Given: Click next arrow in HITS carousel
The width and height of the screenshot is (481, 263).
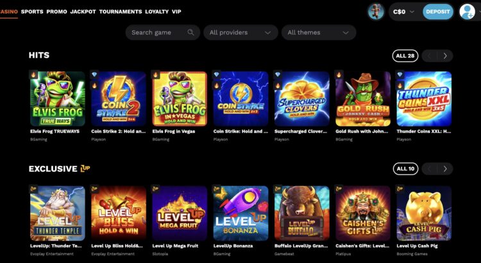Looking at the screenshot, I should [x=445, y=56].
